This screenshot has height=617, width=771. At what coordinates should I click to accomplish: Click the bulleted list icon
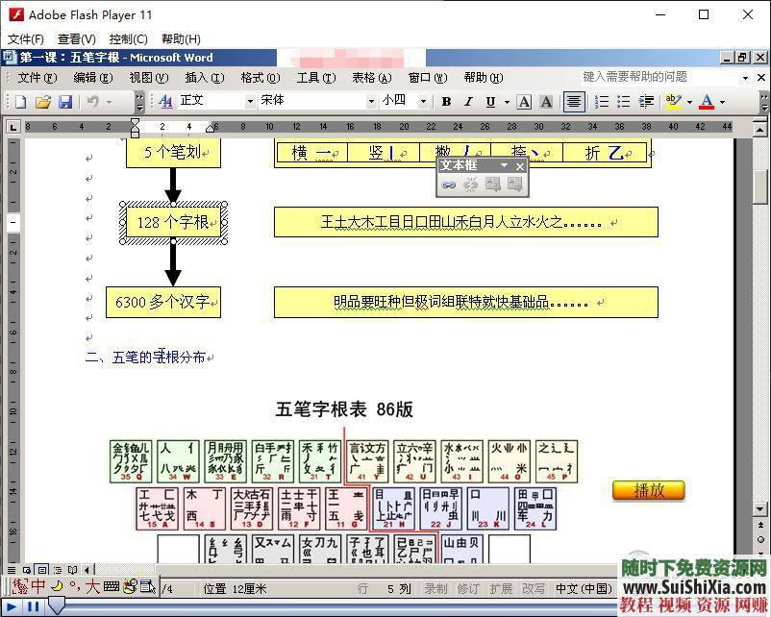[x=624, y=102]
